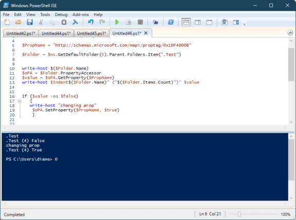This screenshot has height=220, width=296.
Task: Open New Remote PowerShell Tab icon
Action: pyautogui.click(x=155, y=22)
